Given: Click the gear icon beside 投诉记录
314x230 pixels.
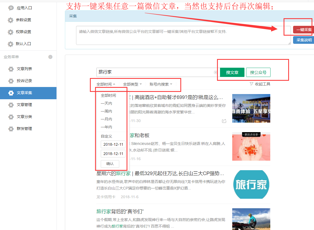Looking at the screenshot, I should [11, 81].
